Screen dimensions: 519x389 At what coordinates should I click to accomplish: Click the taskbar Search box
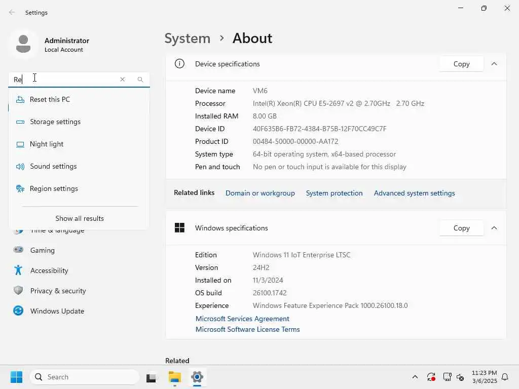coord(85,377)
